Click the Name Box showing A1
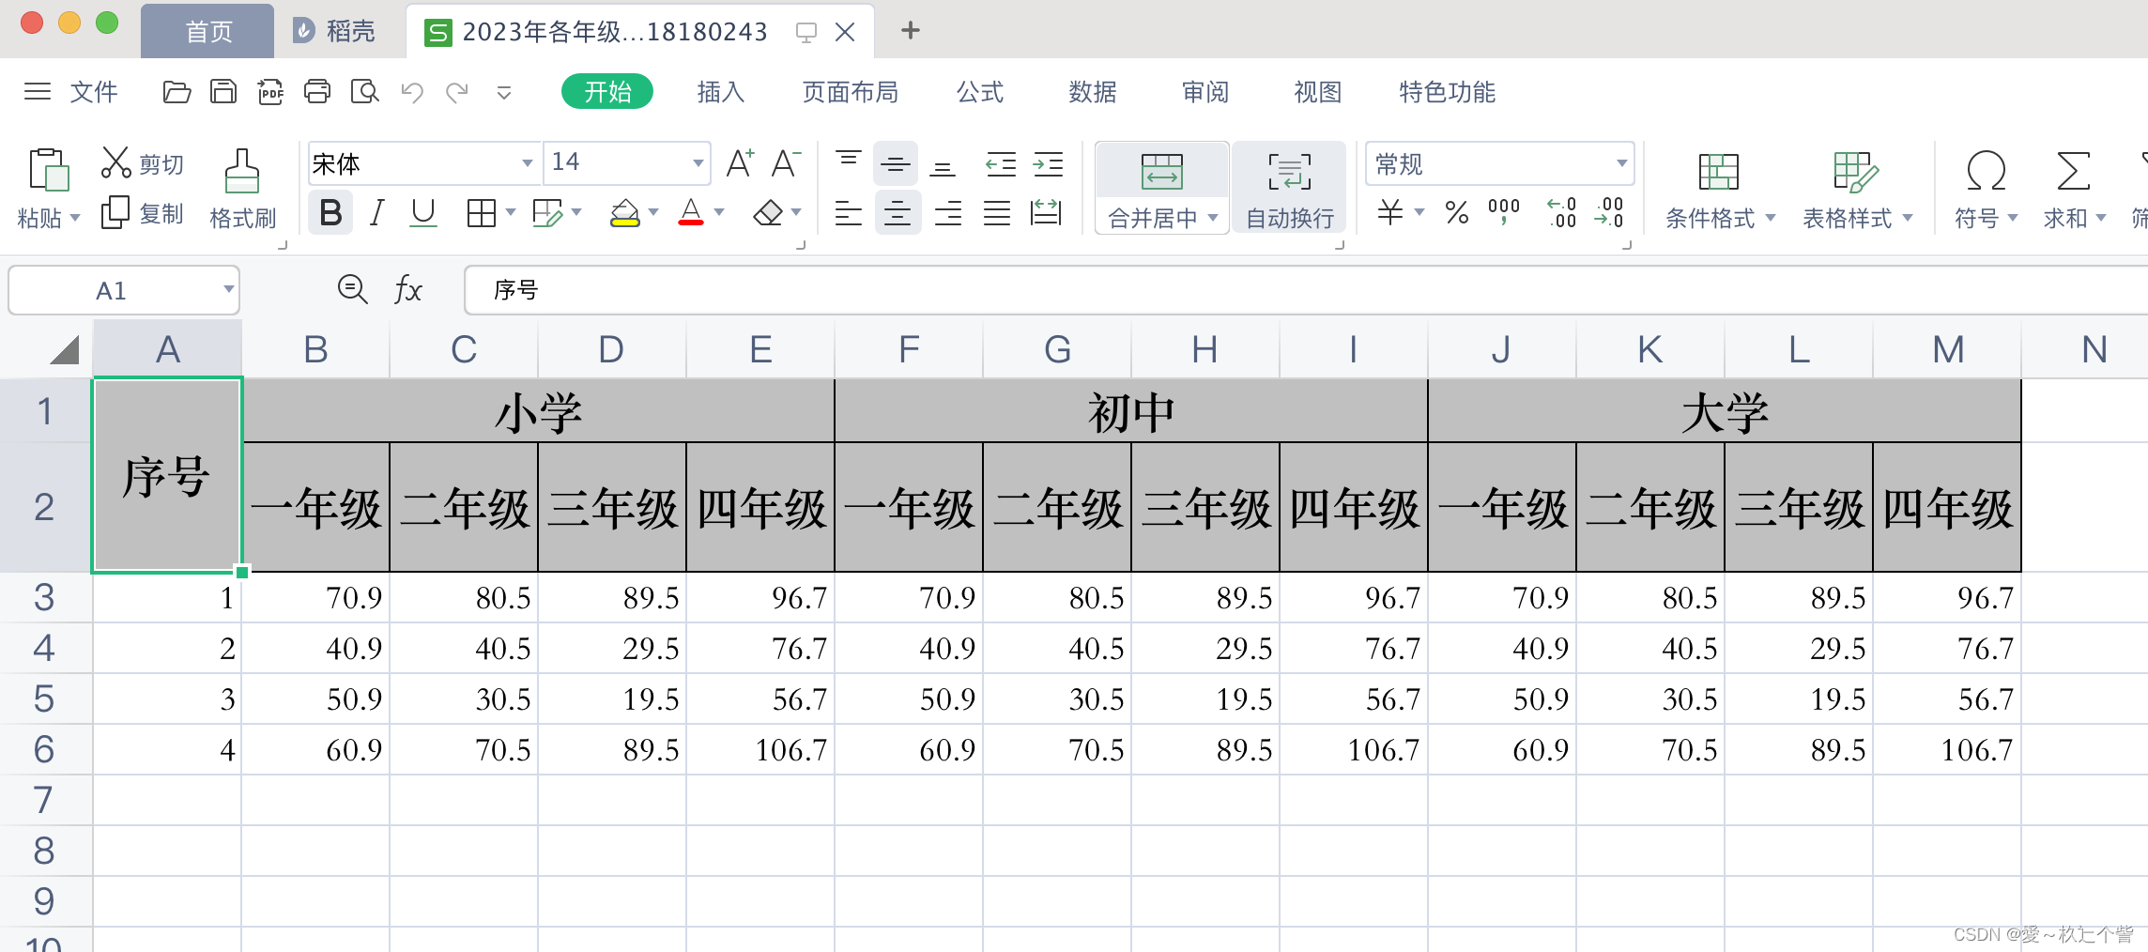2148x952 pixels. [113, 290]
